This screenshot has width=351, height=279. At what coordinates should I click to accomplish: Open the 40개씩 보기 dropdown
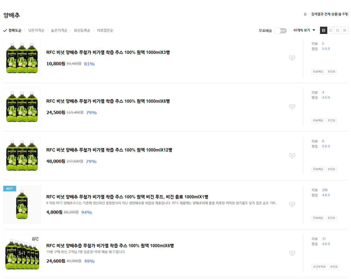pos(304,30)
